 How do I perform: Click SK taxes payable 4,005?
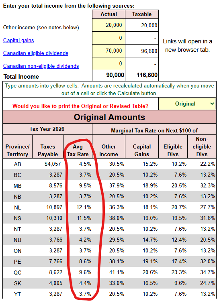(x=55, y=283)
